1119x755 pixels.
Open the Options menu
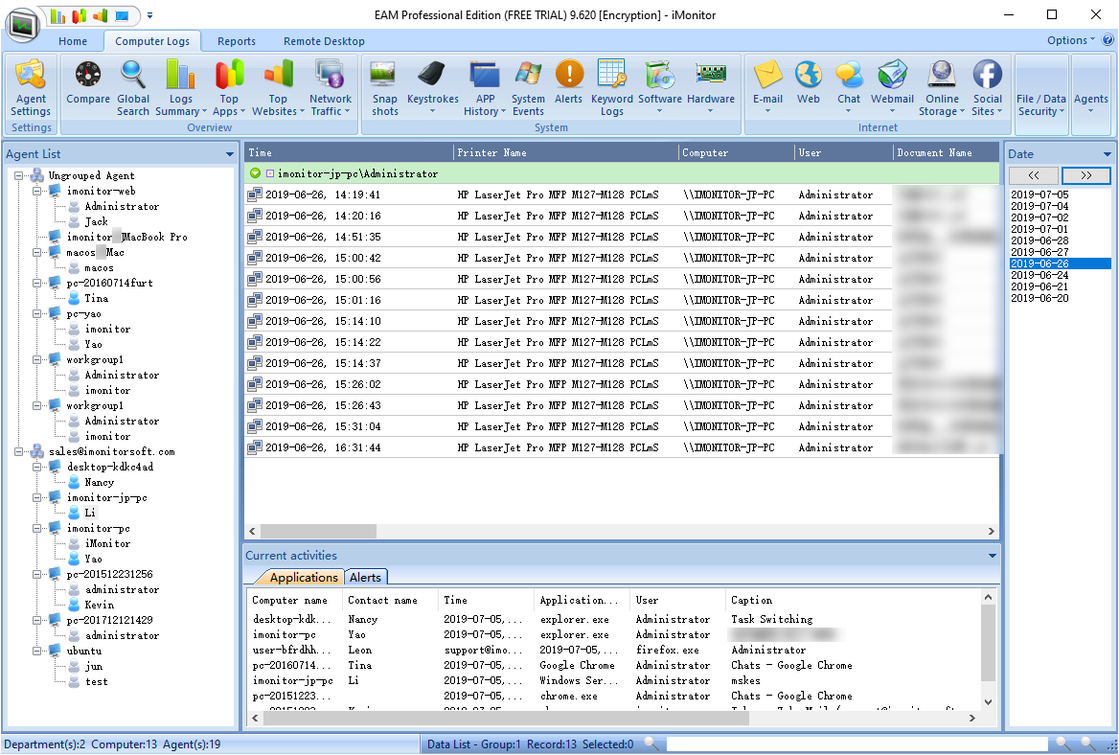coord(1070,40)
